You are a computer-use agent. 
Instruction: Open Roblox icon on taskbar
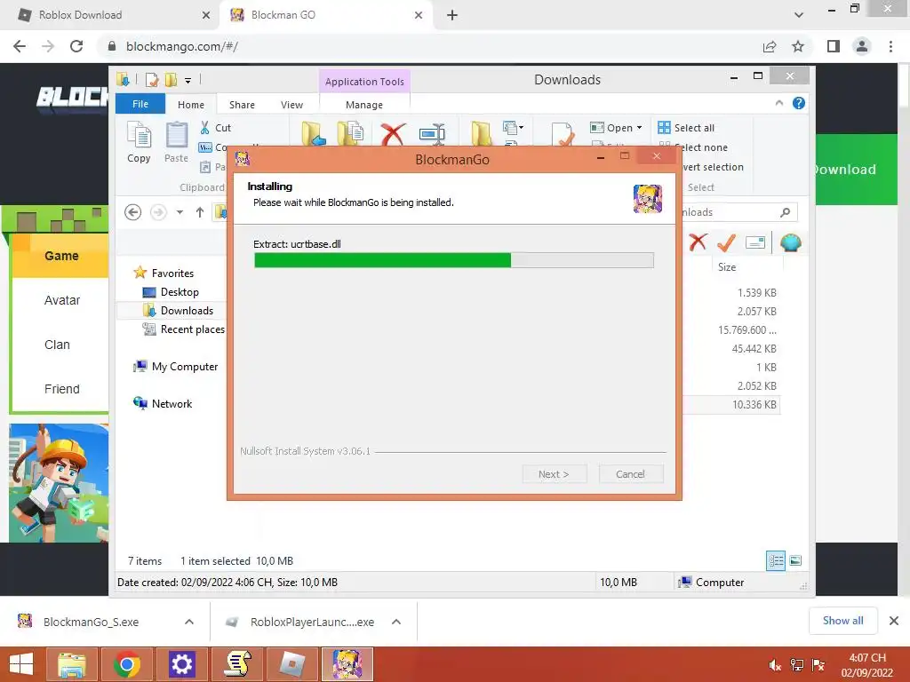tap(291, 664)
